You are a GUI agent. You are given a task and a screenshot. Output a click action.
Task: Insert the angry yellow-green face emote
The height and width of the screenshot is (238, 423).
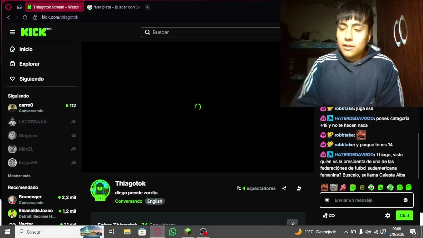point(362,187)
